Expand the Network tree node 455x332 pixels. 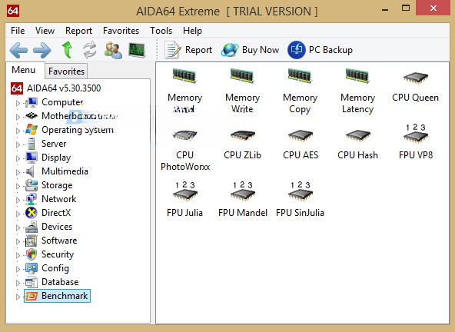click(18, 200)
